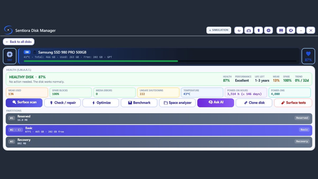Open the Space analyzer
Viewport: 318px width, 179px height.
pos(177,103)
